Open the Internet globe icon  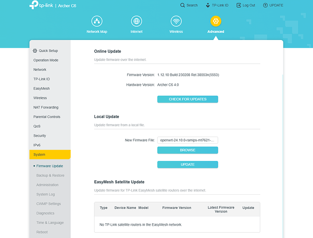(136, 21)
